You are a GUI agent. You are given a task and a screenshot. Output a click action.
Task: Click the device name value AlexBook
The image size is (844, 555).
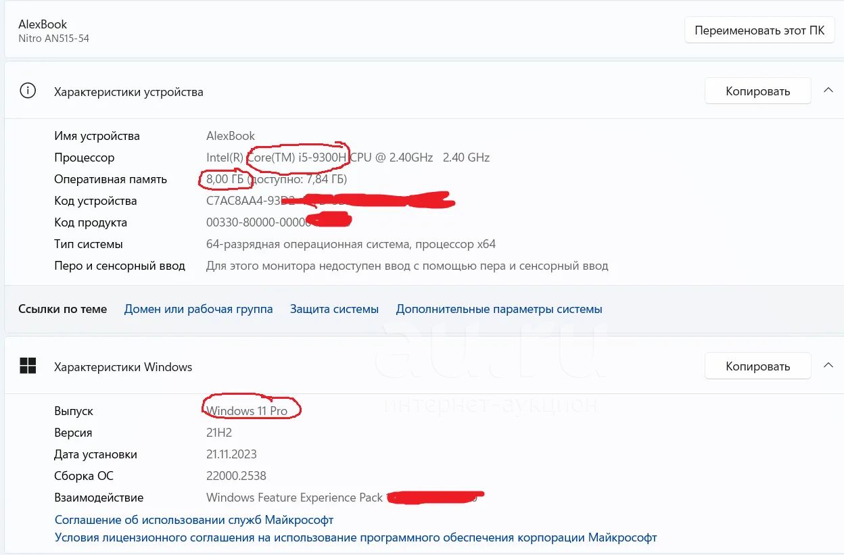(x=231, y=136)
